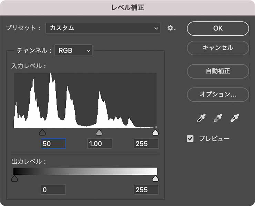Click the output white slider handle
This screenshot has width=255, height=206.
[x=155, y=178]
